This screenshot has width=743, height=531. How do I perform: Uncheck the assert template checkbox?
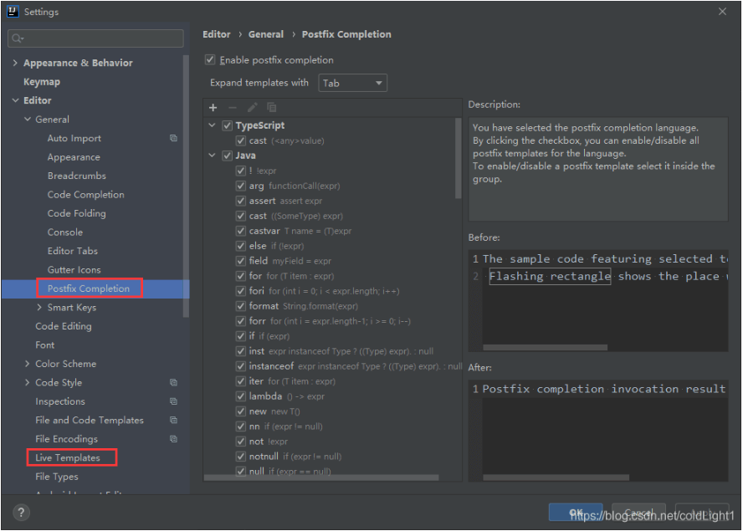click(x=241, y=201)
